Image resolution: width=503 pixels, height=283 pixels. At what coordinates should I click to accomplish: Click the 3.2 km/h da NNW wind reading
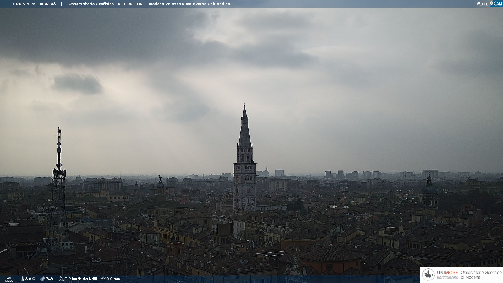click(81, 279)
